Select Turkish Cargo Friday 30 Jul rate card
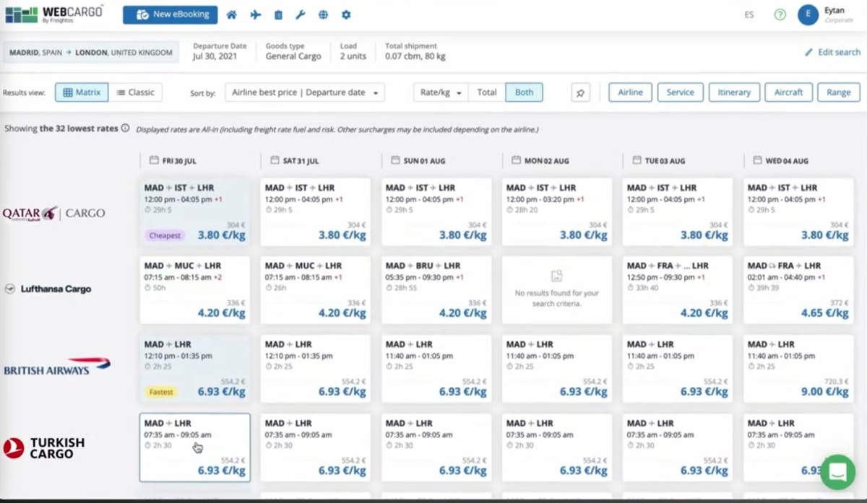This screenshot has width=867, height=503. pyautogui.click(x=194, y=447)
